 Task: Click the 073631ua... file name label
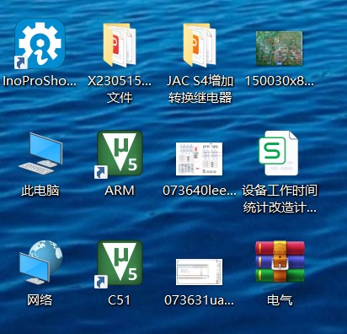tap(199, 300)
